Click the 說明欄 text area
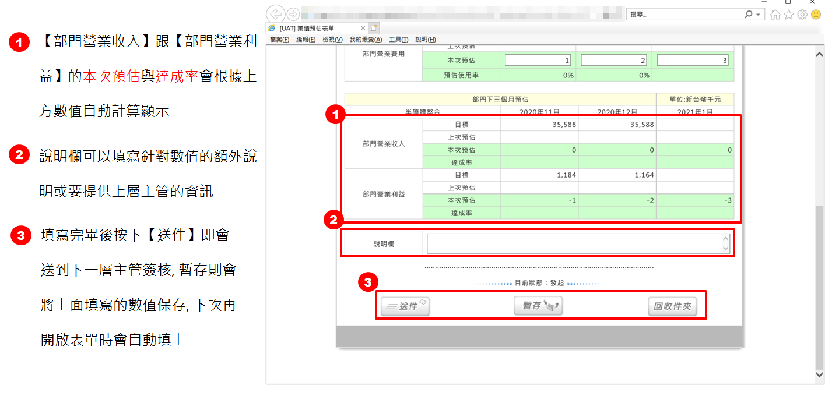This screenshot has height=396, width=832. (574, 244)
